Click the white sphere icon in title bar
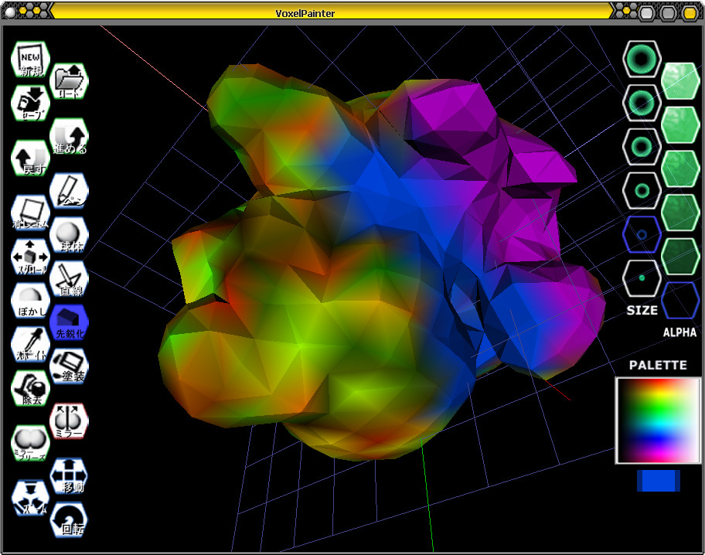This screenshot has height=555, width=705. point(10,11)
